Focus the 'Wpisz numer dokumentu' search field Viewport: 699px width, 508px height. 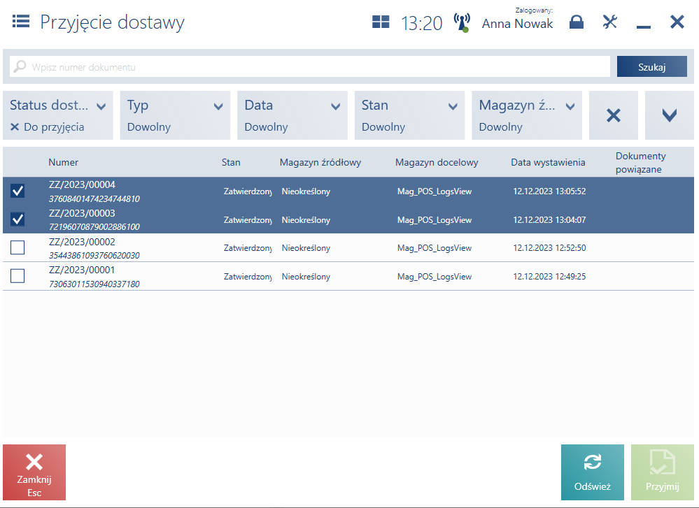310,66
